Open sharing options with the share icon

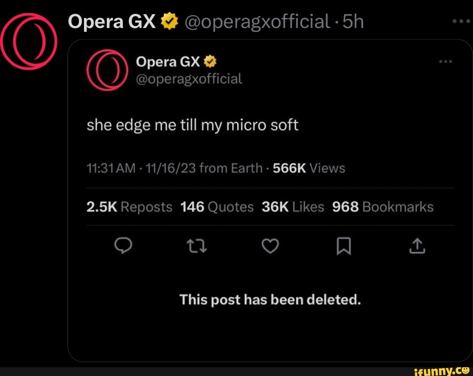(x=417, y=246)
